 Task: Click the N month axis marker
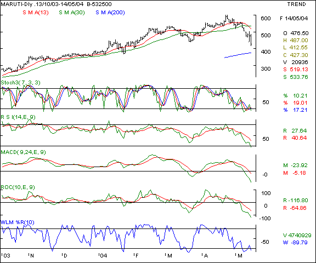click(31, 255)
